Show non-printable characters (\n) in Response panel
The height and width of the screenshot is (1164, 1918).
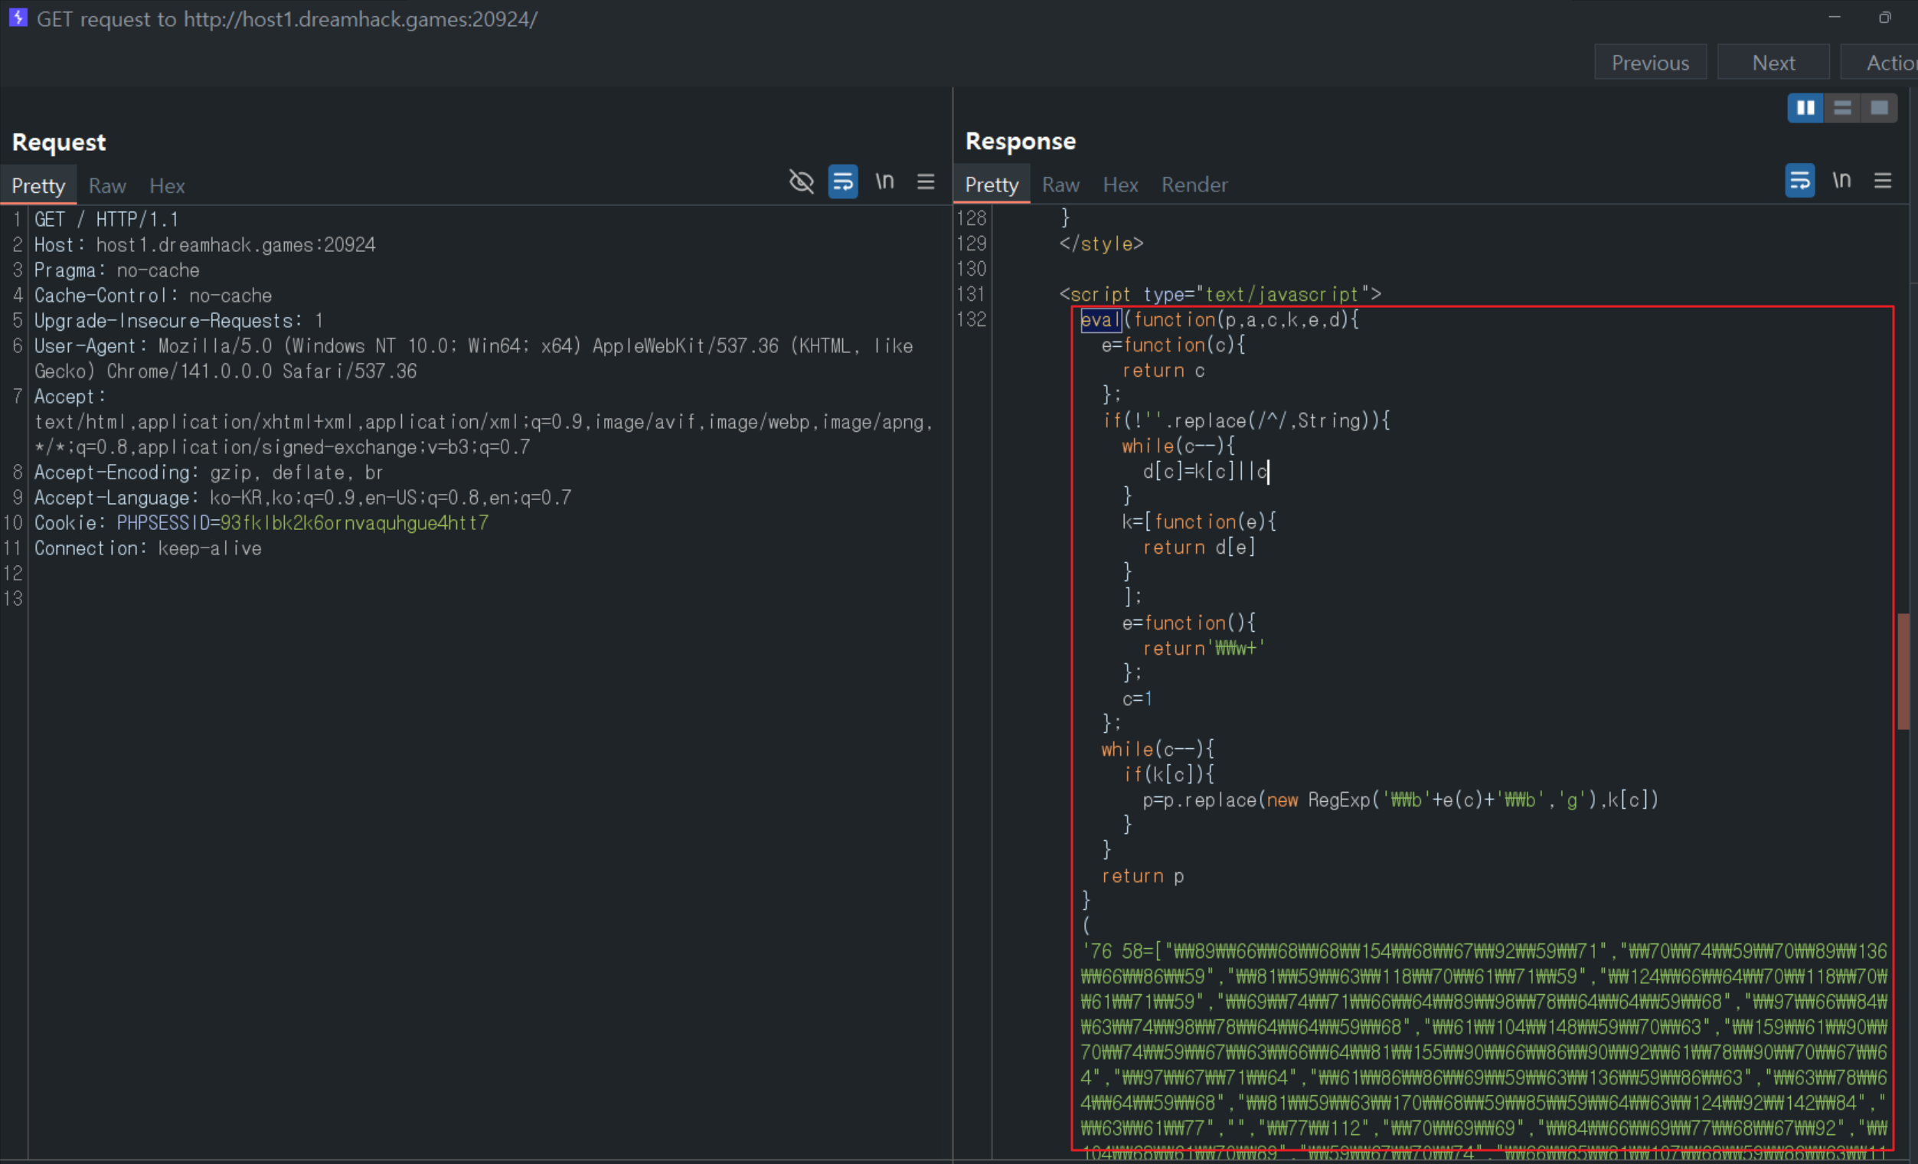1841,181
